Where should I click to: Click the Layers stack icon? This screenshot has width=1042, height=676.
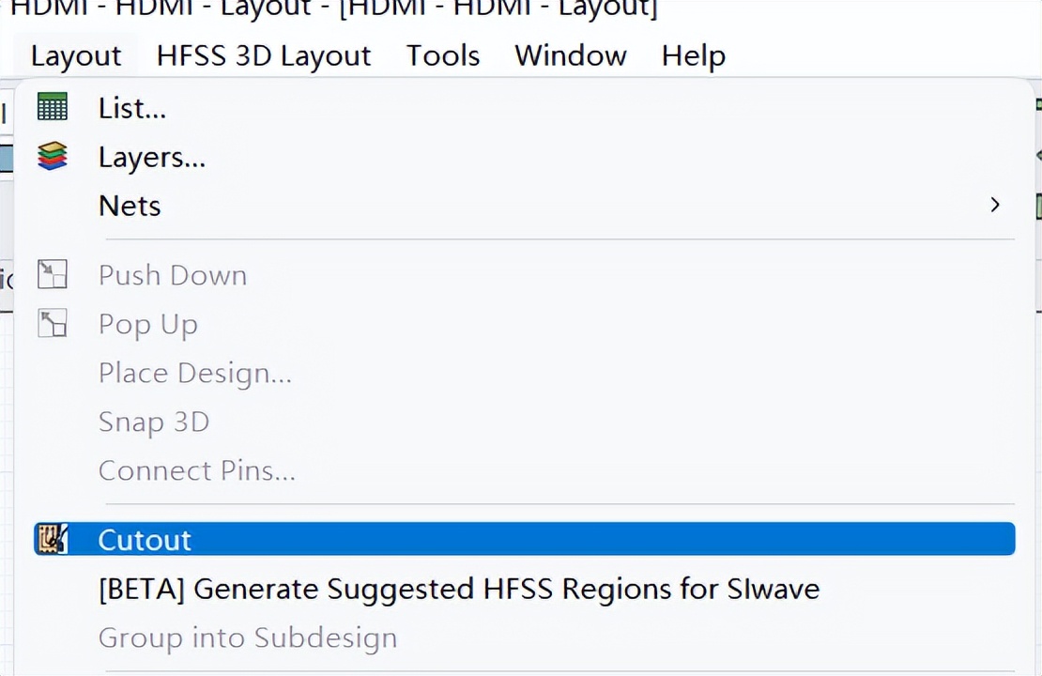click(53, 156)
